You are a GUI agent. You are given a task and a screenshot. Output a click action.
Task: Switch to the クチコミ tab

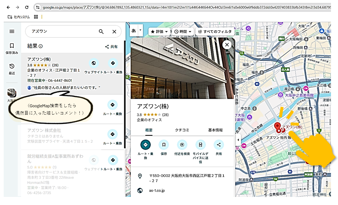click(182, 130)
